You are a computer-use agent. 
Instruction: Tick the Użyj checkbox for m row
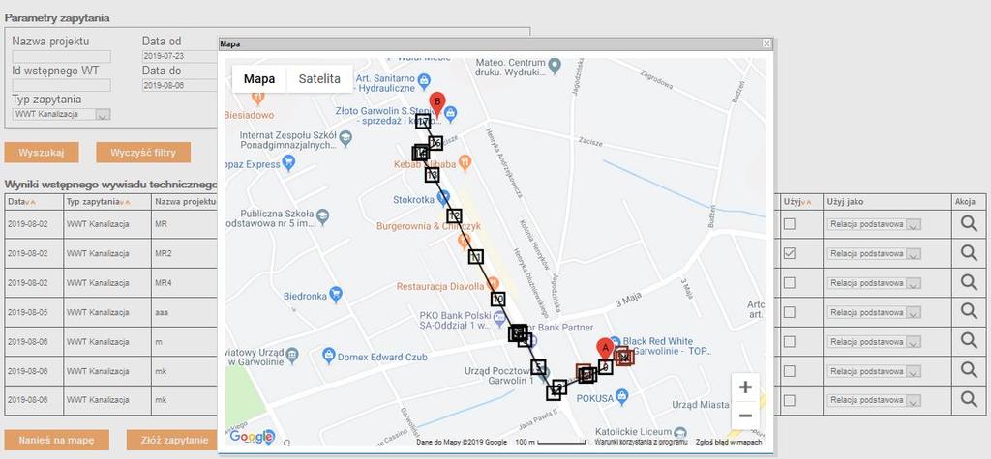tap(790, 341)
